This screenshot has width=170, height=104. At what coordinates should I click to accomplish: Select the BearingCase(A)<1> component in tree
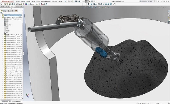point(13,52)
